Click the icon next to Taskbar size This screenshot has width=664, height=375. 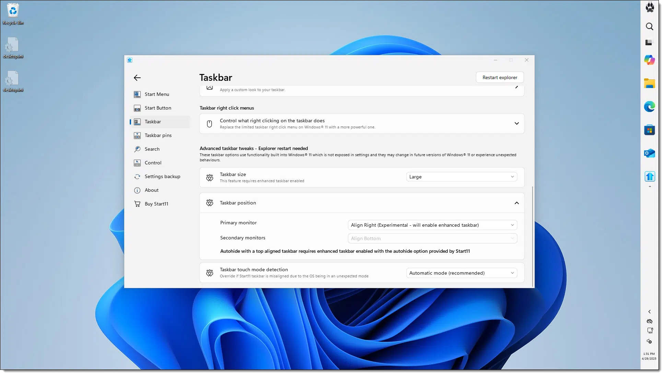[209, 177]
